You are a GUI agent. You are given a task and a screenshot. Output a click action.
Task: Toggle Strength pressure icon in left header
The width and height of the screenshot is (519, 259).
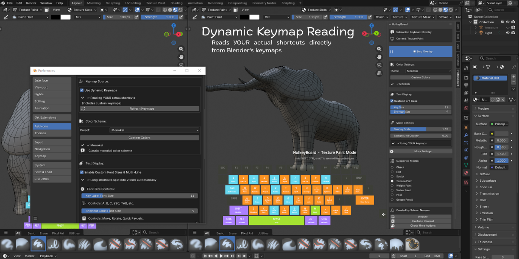click(x=182, y=17)
